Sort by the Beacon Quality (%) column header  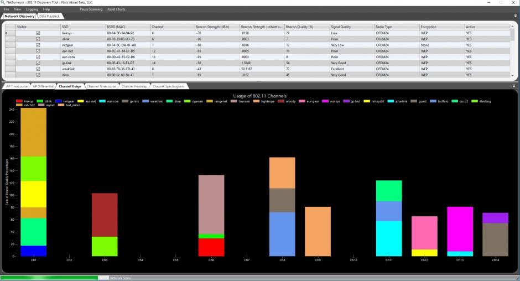[x=307, y=27]
